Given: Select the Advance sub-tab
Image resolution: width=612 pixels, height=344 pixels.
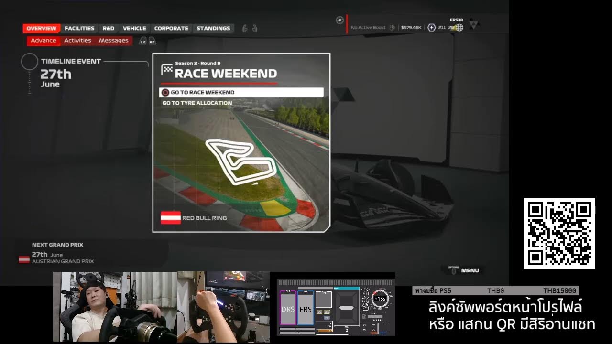Looking at the screenshot, I should coord(44,41).
